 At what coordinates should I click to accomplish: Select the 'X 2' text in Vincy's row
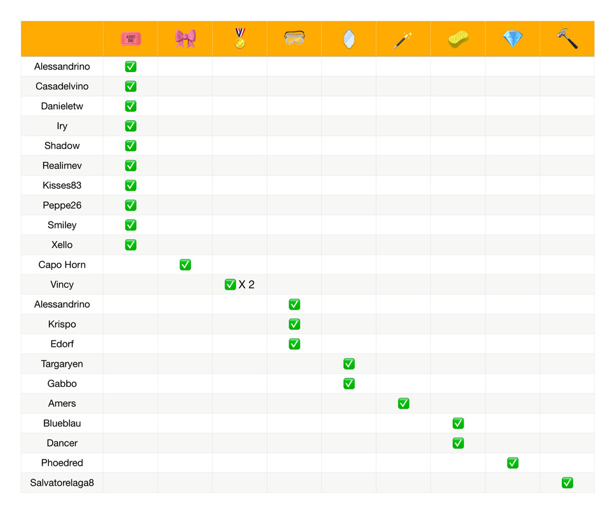coord(247,285)
